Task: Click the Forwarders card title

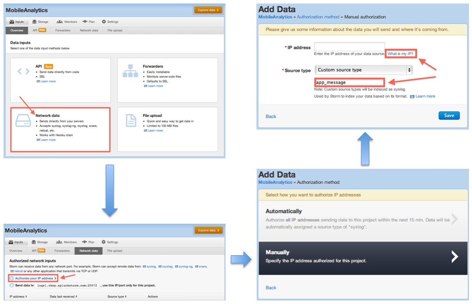Action: coord(153,66)
